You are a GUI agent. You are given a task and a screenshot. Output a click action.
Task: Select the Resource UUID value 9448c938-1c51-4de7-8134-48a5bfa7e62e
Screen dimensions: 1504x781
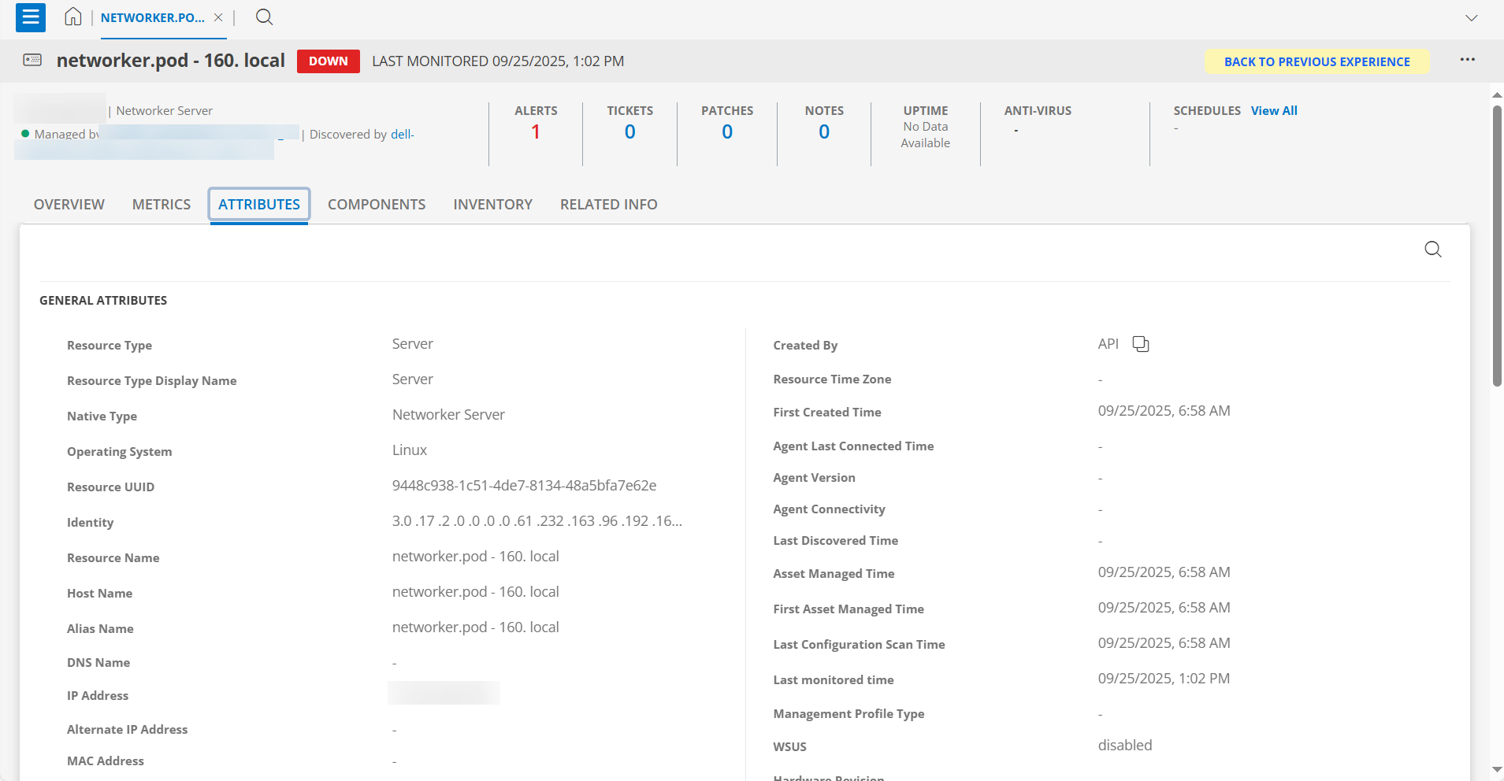pyautogui.click(x=524, y=486)
